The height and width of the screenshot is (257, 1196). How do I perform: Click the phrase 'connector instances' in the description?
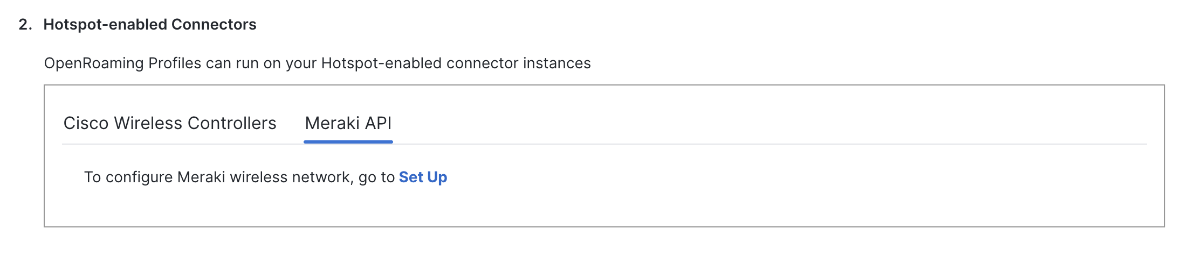click(x=519, y=63)
